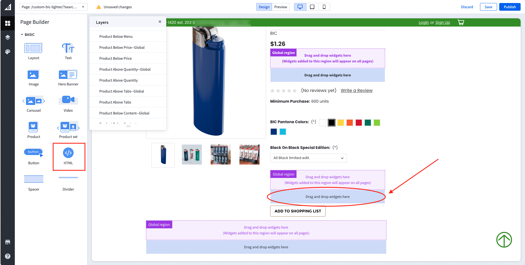The height and width of the screenshot is (265, 525).
Task: Click the Save button
Action: click(x=488, y=7)
